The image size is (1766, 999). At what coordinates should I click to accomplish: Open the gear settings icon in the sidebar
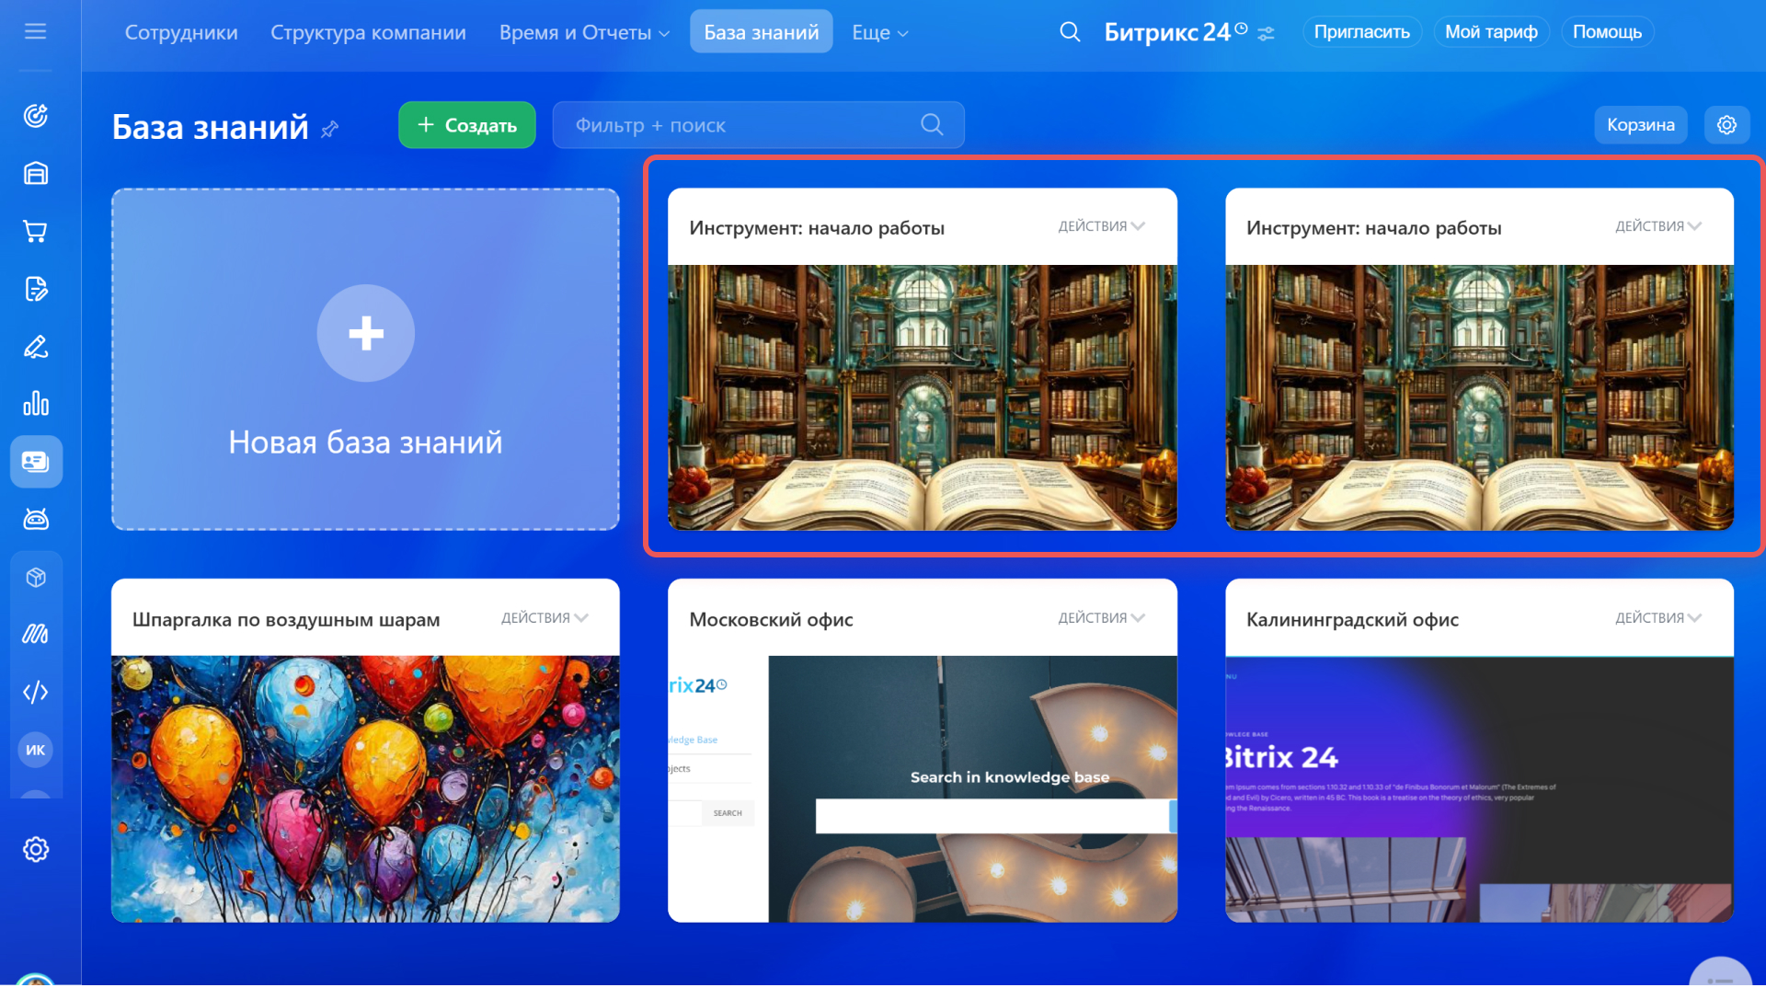coord(35,850)
